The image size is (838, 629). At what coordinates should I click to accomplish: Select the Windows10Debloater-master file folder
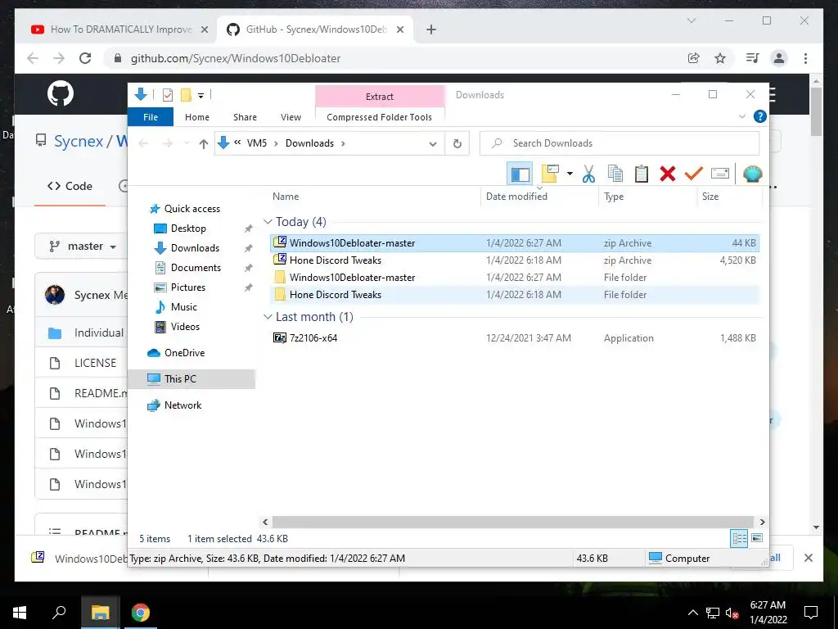click(x=514, y=277)
